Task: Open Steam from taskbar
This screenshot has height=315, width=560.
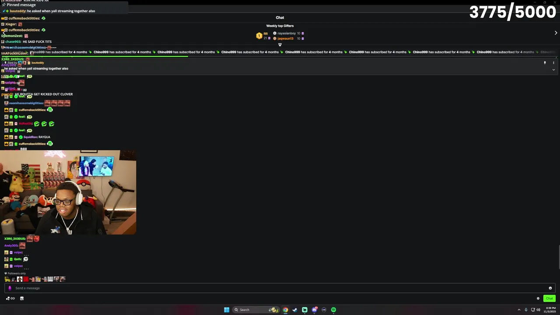Action: [x=295, y=310]
